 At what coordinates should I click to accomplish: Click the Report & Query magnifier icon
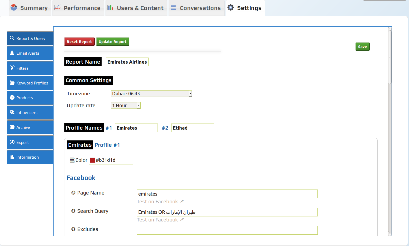(12, 38)
